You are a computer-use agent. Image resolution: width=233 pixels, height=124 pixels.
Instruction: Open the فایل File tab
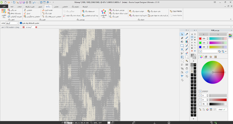(4, 7)
